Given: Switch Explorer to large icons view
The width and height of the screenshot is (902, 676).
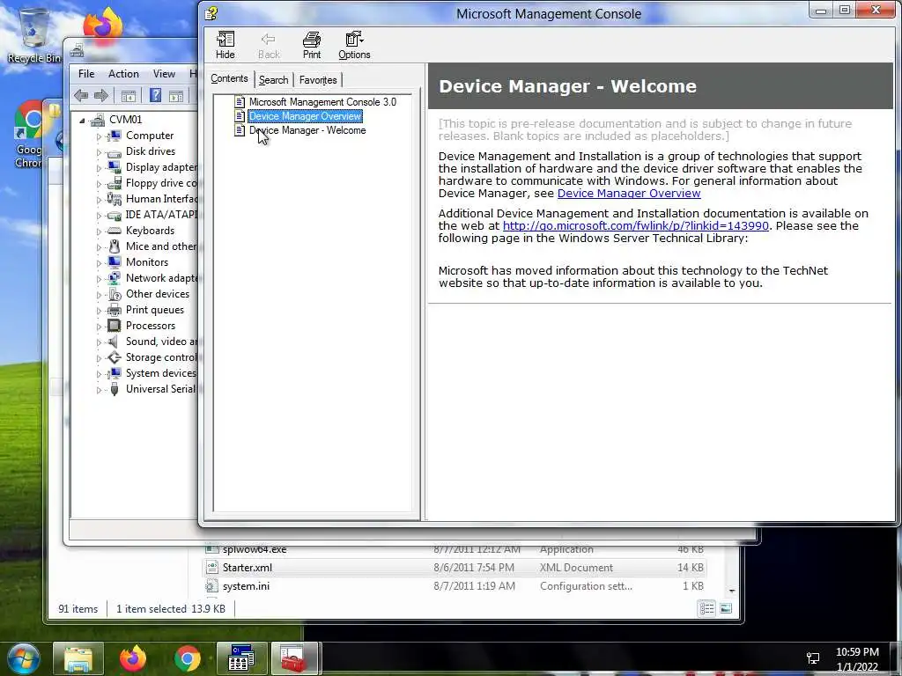Looking at the screenshot, I should (x=726, y=608).
